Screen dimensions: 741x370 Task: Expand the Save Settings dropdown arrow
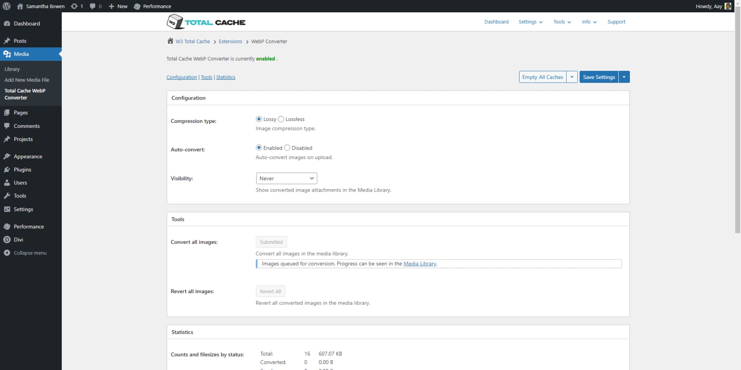tap(624, 77)
